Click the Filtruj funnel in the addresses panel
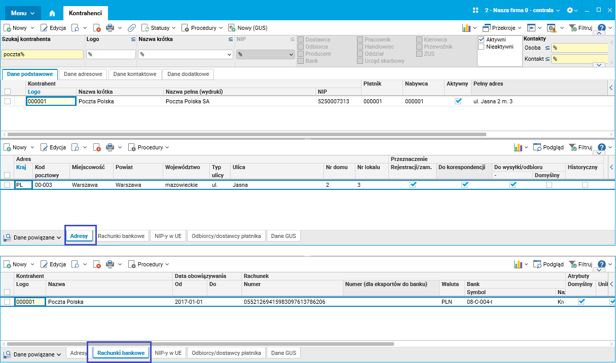The width and height of the screenshot is (616, 363). click(572, 147)
